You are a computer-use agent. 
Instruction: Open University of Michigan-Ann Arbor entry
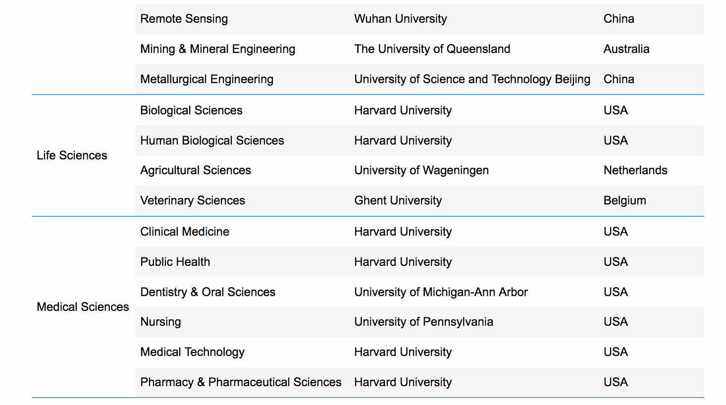point(441,292)
